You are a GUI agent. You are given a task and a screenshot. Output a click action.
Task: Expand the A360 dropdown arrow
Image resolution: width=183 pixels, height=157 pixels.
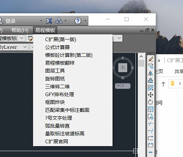coord(65,21)
